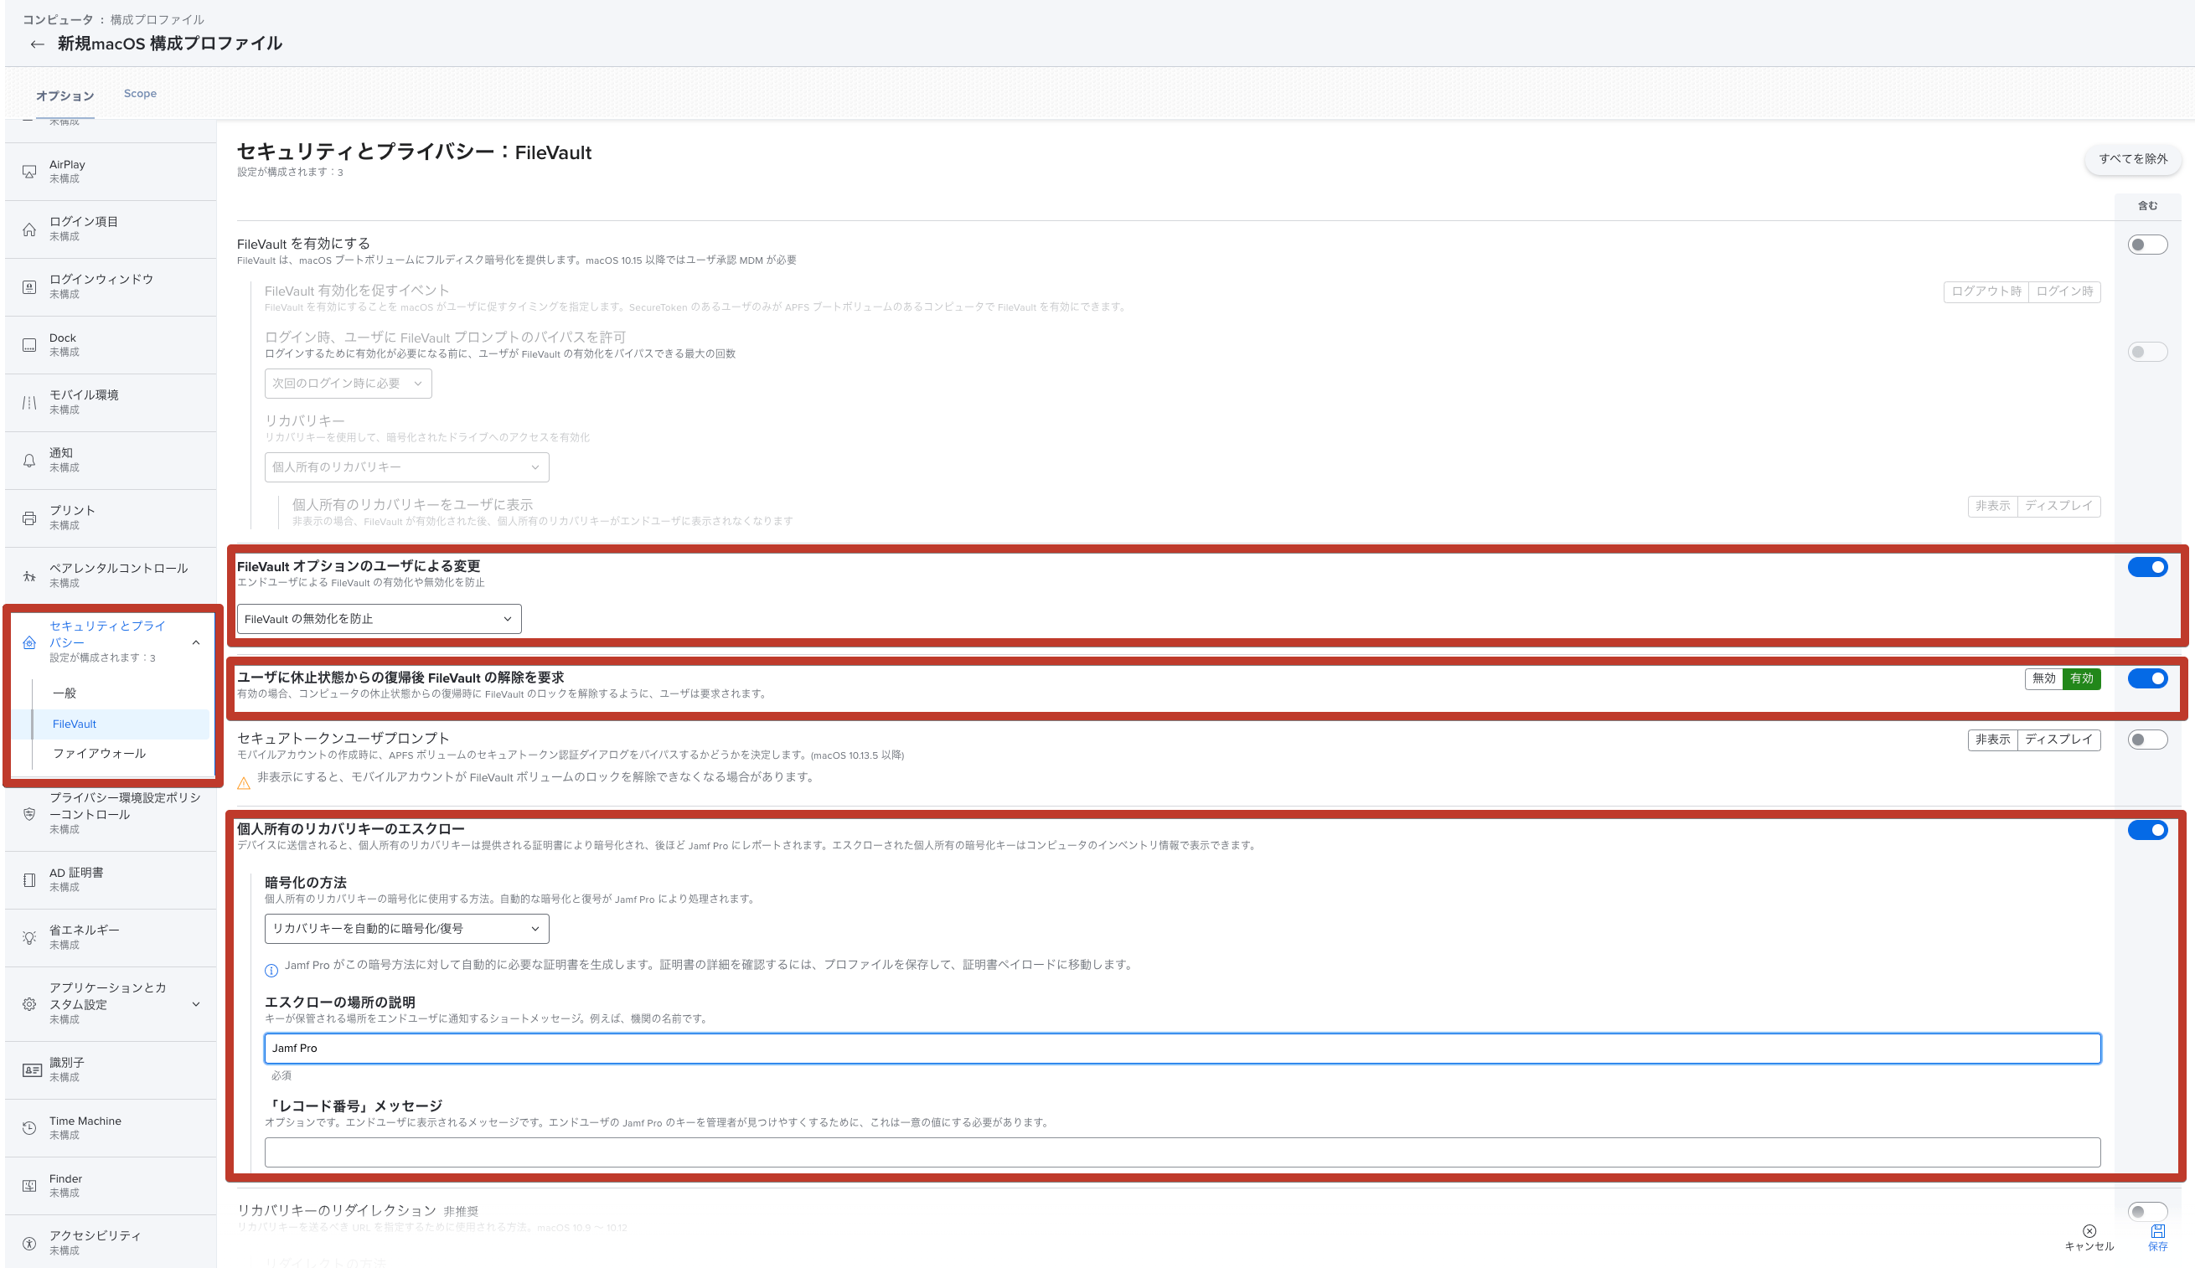
Task: Select the ログイン項目 house icon
Action: coord(29,229)
